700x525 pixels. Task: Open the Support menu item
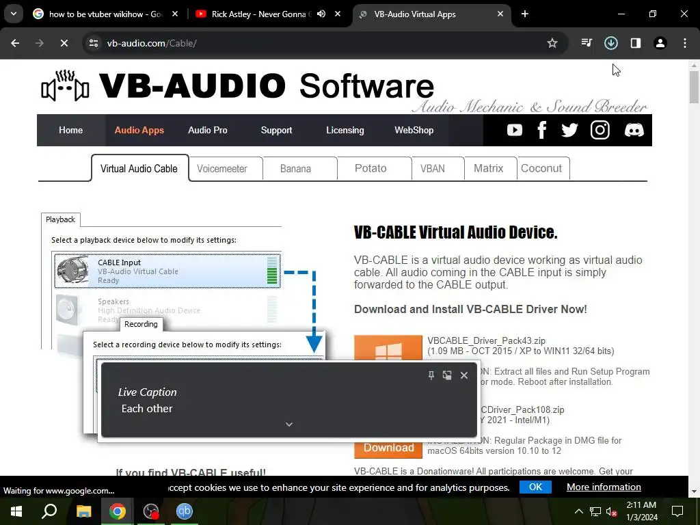tap(276, 131)
